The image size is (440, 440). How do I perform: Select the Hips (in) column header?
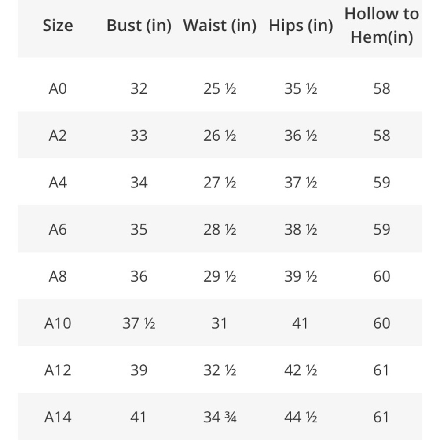click(x=301, y=26)
